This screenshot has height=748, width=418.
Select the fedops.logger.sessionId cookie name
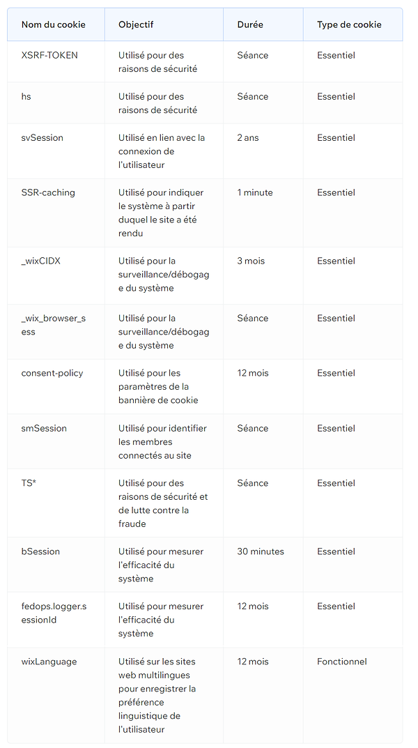pos(54,613)
